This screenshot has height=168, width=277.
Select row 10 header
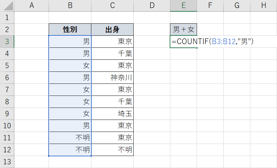pyautogui.click(x=7, y=126)
